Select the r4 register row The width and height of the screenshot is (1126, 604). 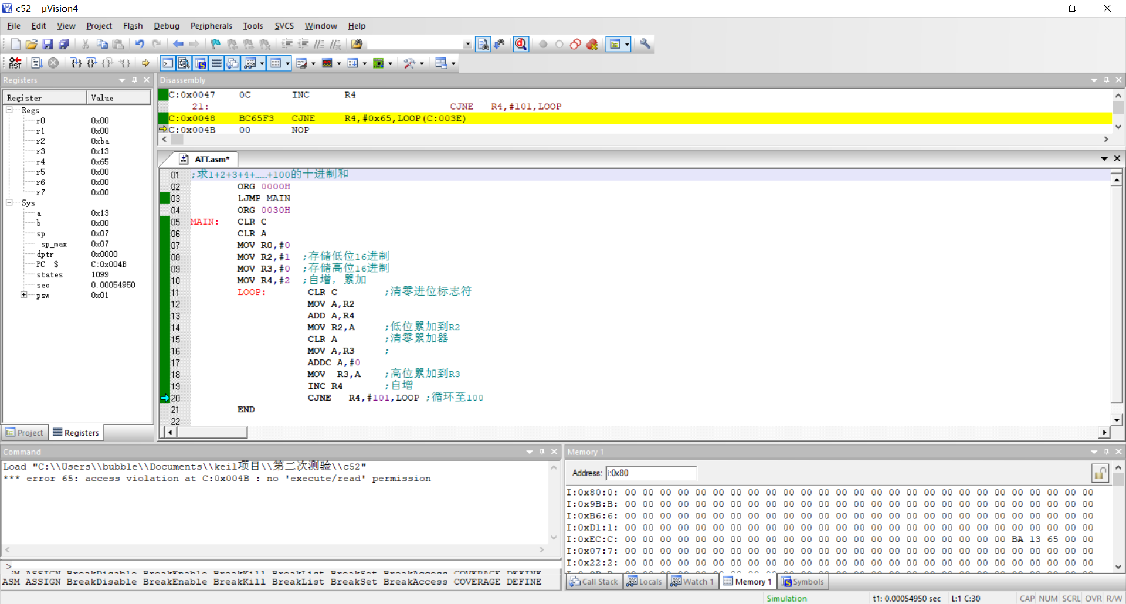(x=76, y=161)
